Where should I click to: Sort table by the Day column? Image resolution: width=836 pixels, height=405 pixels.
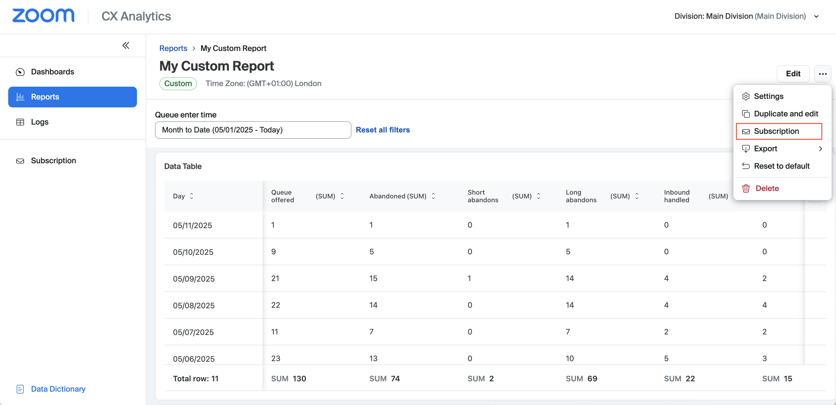(x=192, y=196)
